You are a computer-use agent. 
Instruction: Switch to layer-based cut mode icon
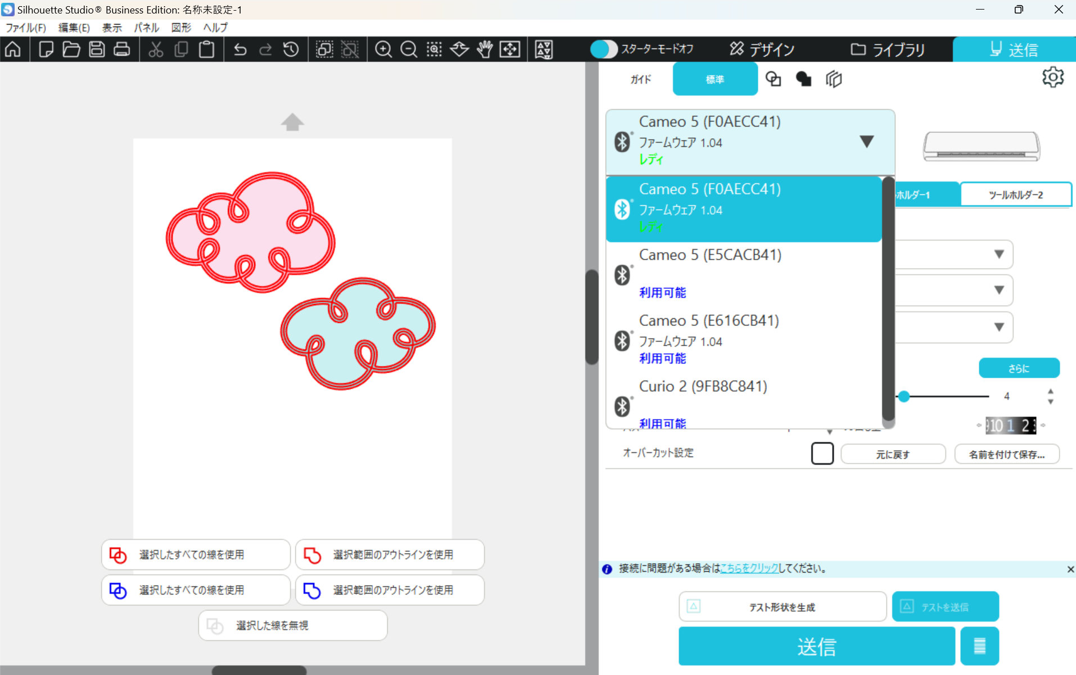834,79
